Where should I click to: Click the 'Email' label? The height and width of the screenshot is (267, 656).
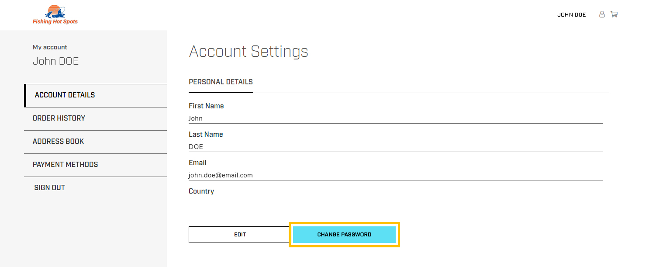197,163
